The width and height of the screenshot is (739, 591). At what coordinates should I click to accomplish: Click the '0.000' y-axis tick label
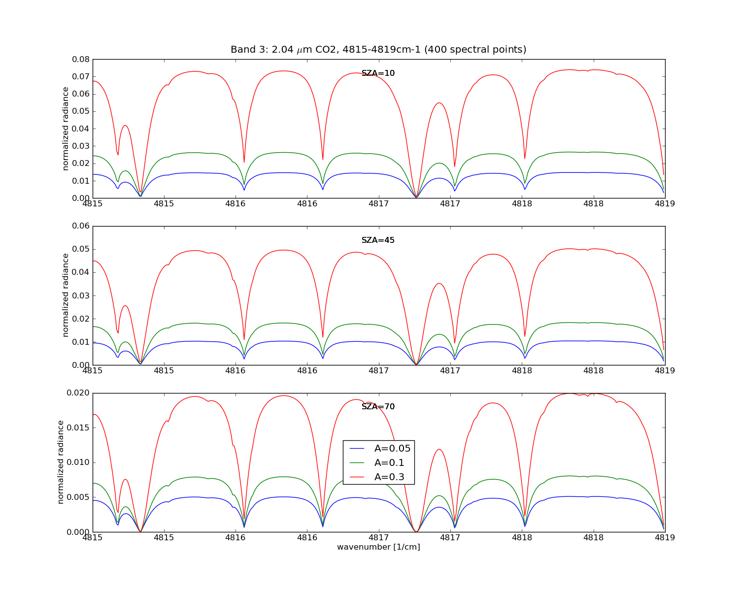pos(77,532)
